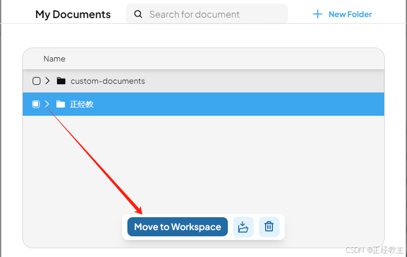Expand the custom-documents folder chevron
407x257 pixels.
point(47,81)
